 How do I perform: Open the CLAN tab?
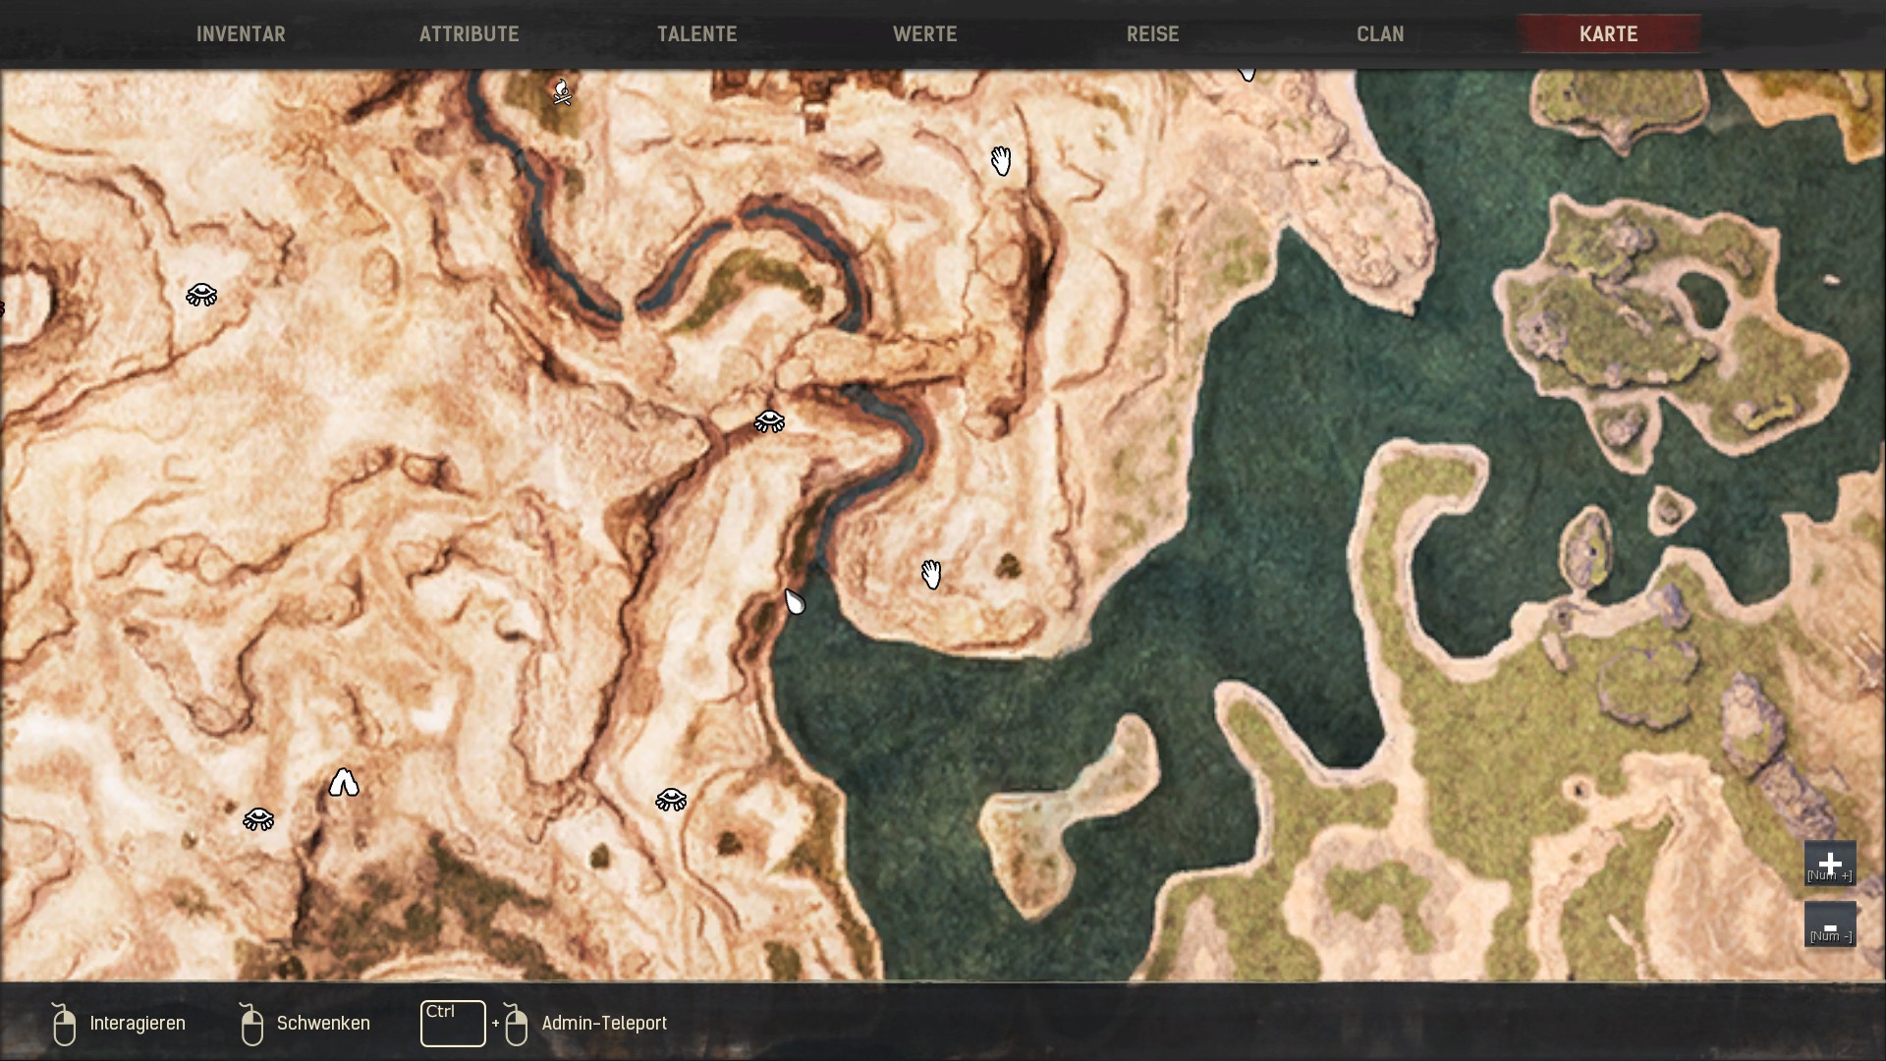pos(1380,34)
